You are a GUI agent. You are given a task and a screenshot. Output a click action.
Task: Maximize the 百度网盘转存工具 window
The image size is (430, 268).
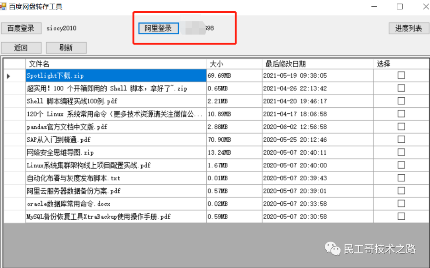tap(400, 6)
